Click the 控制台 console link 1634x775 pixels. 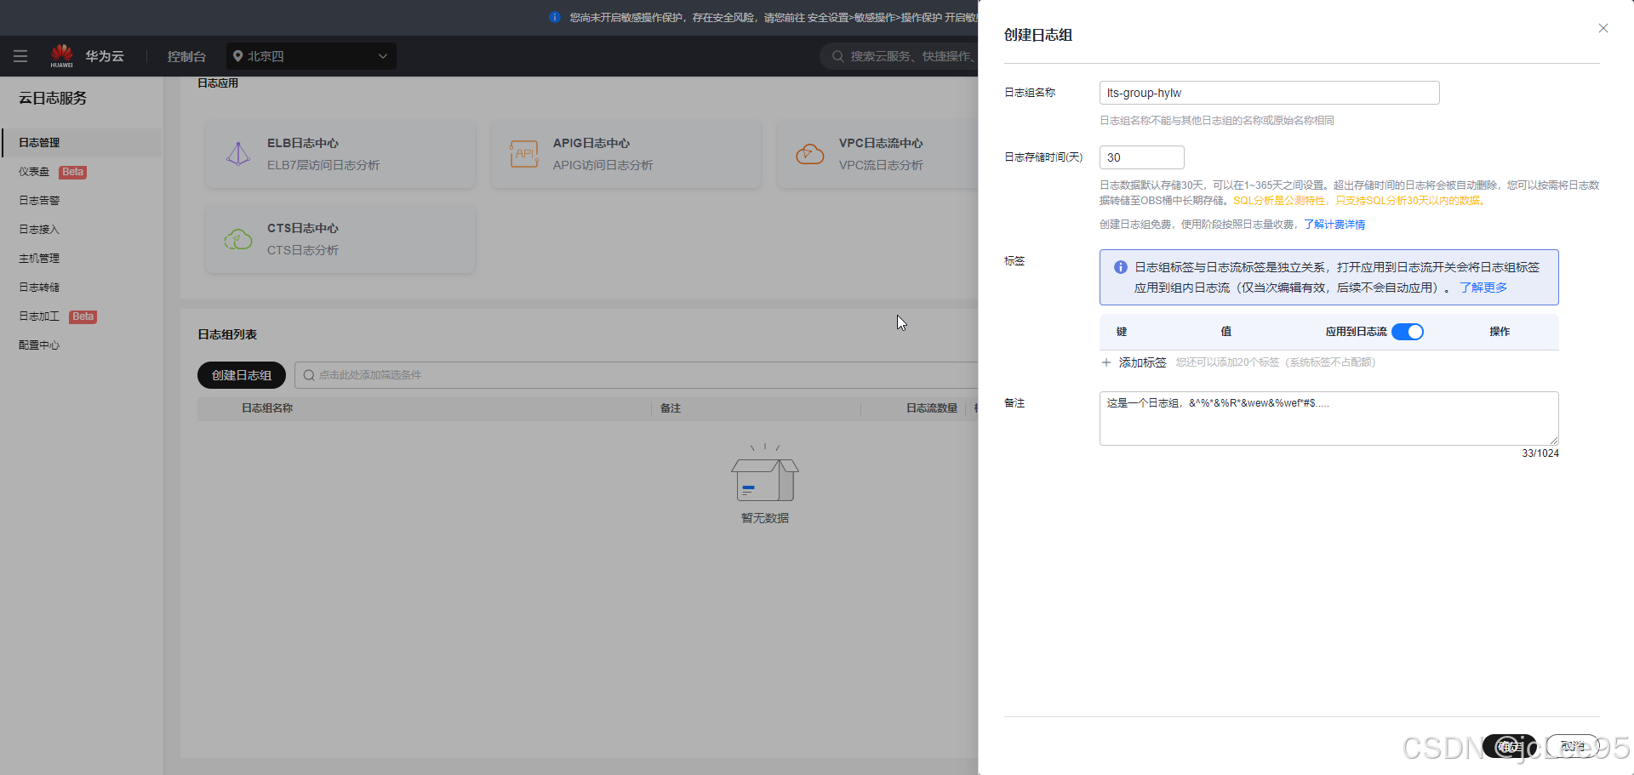tap(186, 56)
